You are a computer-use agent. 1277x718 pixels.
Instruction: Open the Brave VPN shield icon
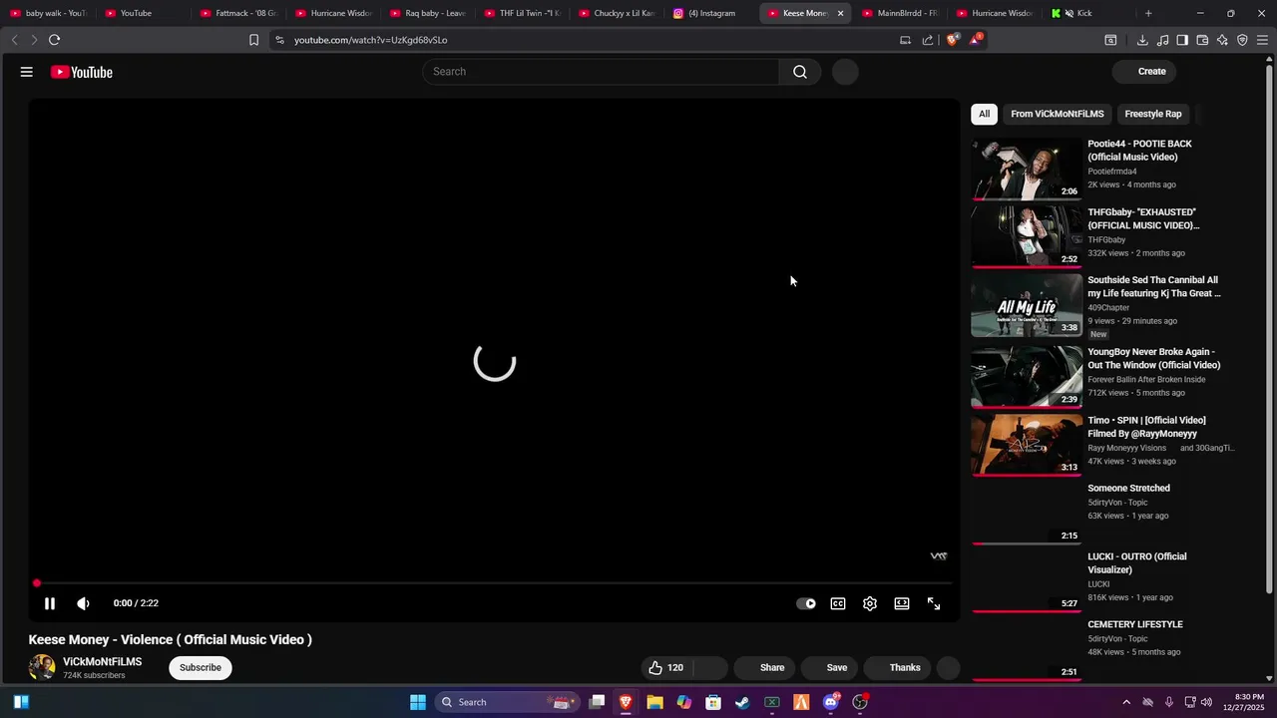coord(1242,40)
